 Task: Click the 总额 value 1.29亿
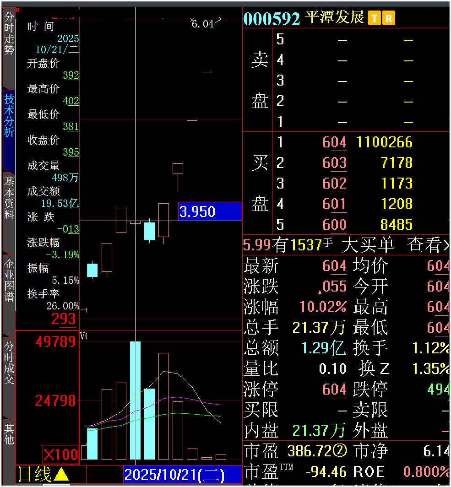coord(323,348)
